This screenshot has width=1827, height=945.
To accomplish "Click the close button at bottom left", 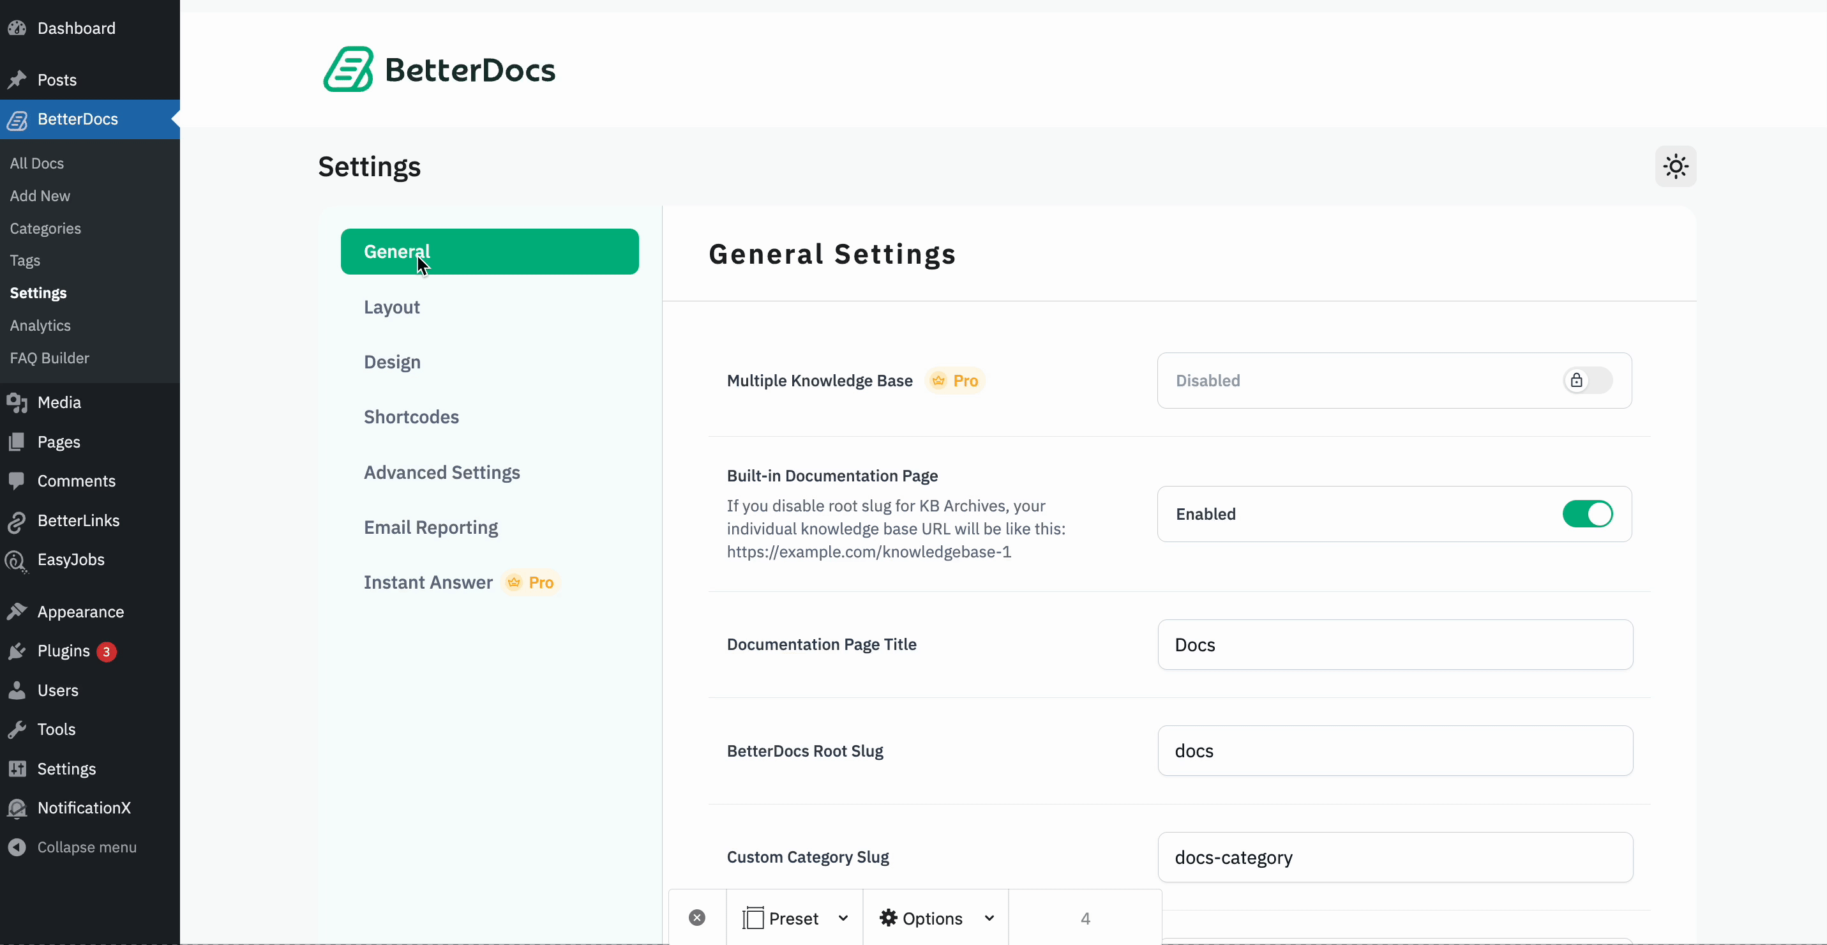I will click(x=696, y=918).
